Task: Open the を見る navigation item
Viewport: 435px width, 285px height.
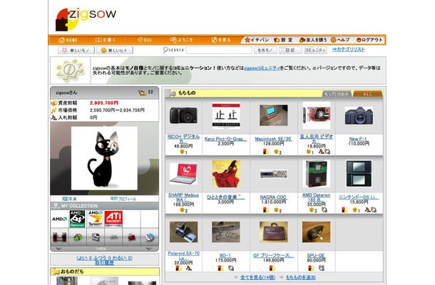Action: [221, 40]
